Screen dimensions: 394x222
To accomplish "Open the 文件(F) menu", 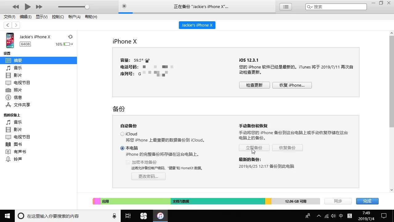I will point(10,17).
